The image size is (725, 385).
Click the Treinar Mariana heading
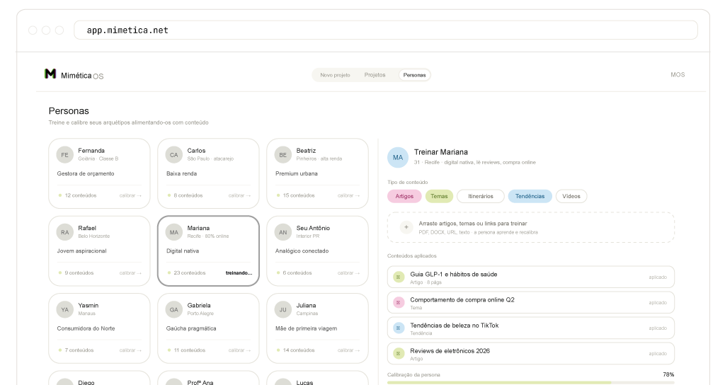pos(440,152)
